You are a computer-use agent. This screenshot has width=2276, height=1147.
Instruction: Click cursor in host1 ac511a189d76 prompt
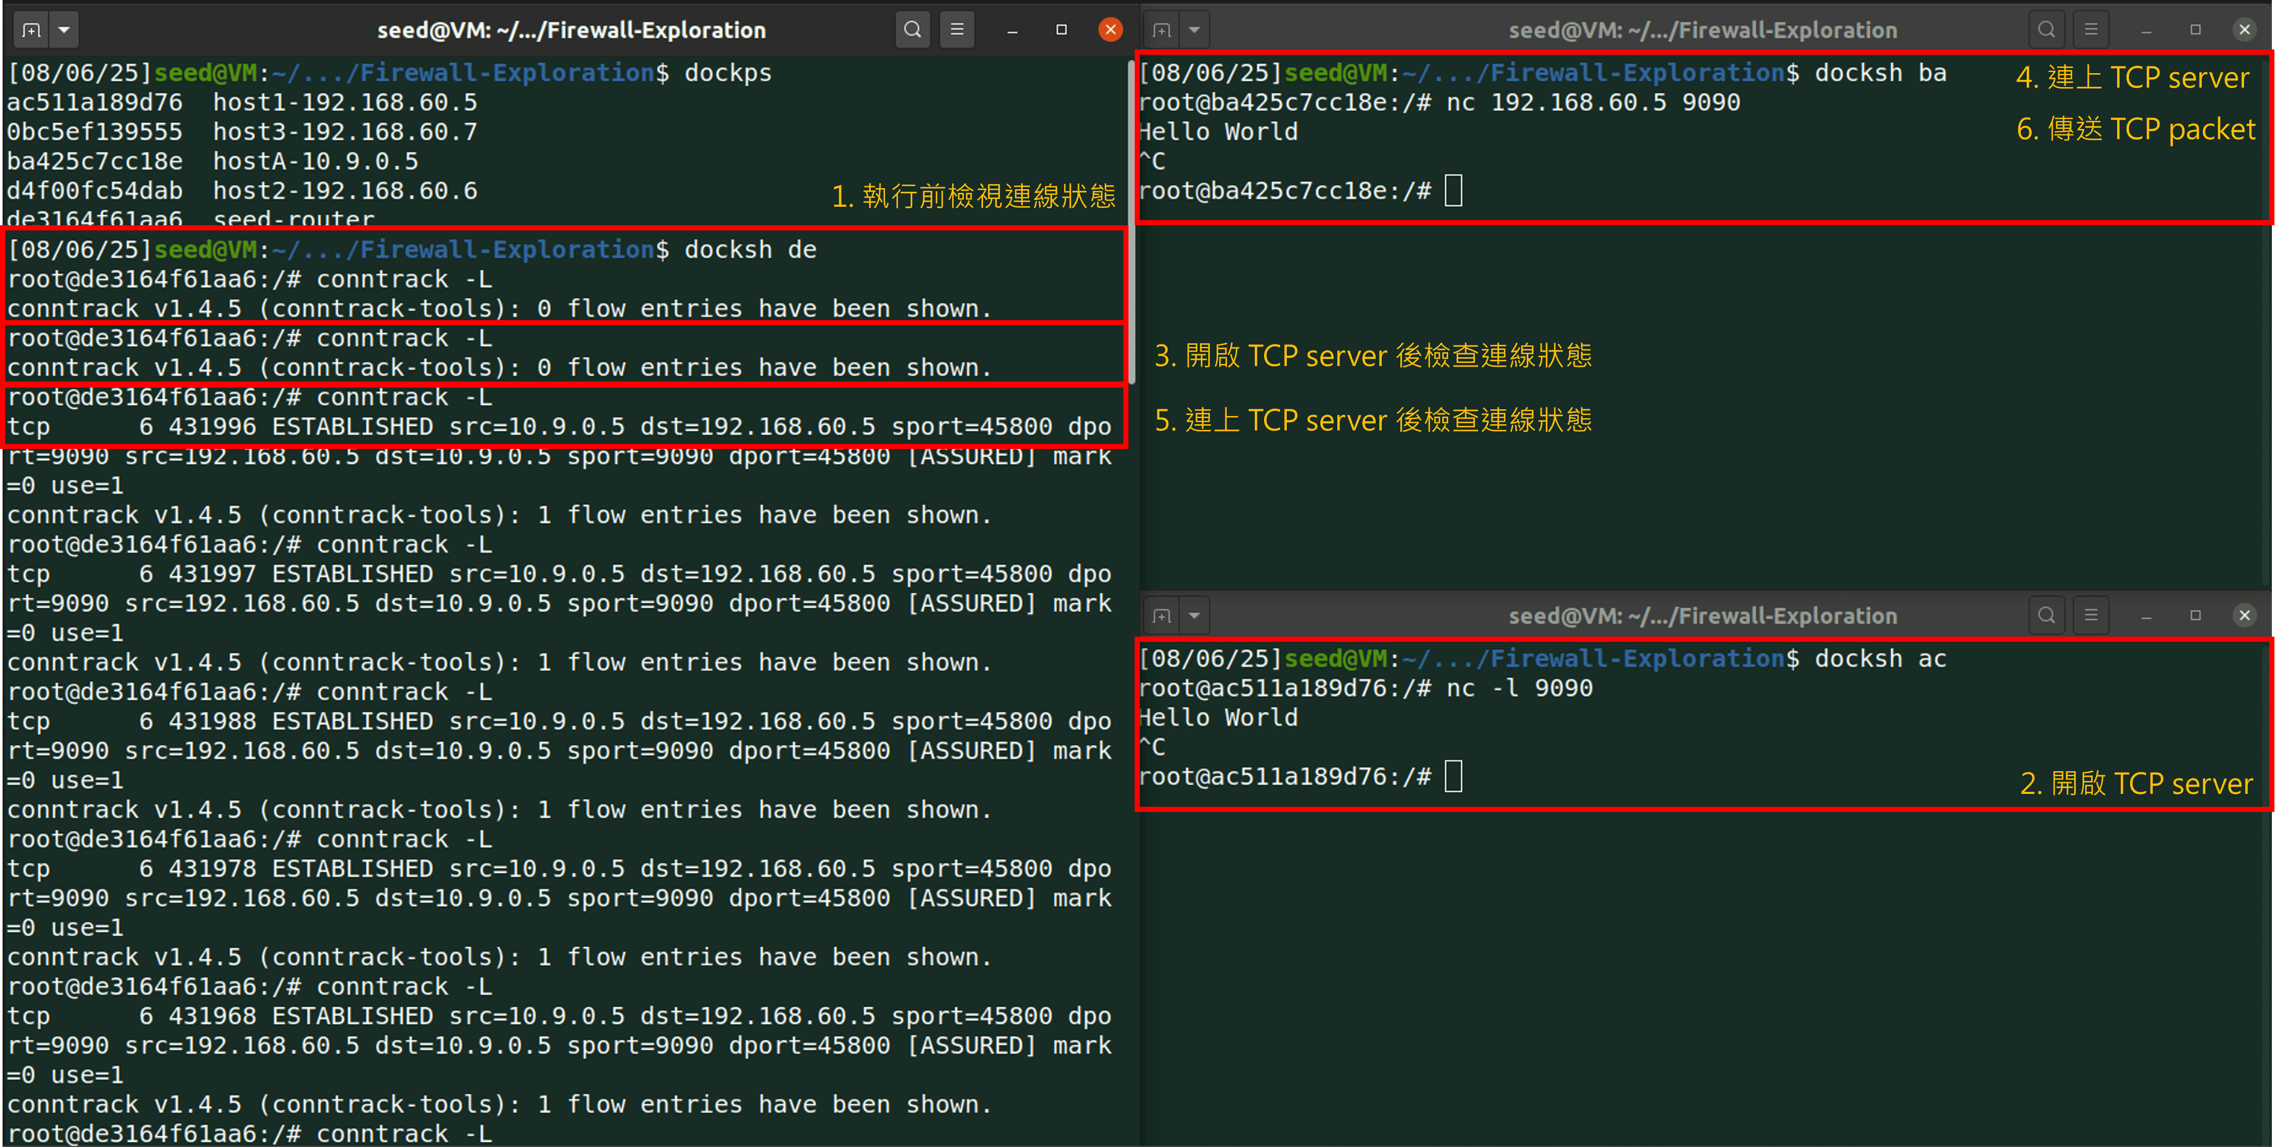coord(1453,776)
